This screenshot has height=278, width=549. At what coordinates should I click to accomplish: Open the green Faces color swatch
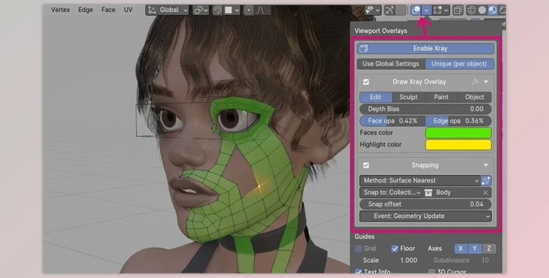tap(458, 133)
